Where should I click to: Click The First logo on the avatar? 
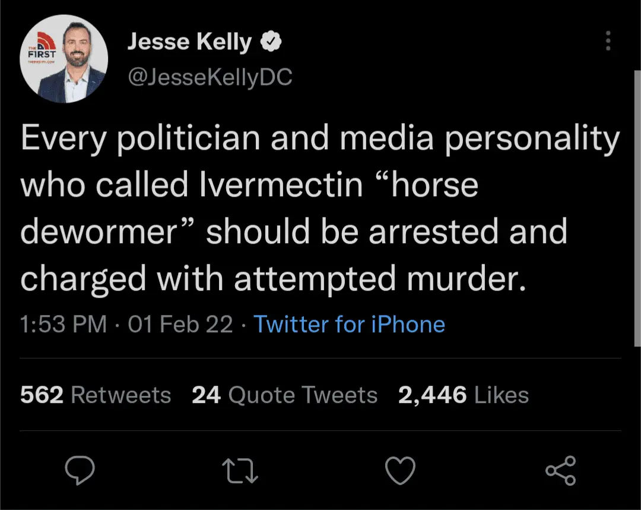click(41, 51)
